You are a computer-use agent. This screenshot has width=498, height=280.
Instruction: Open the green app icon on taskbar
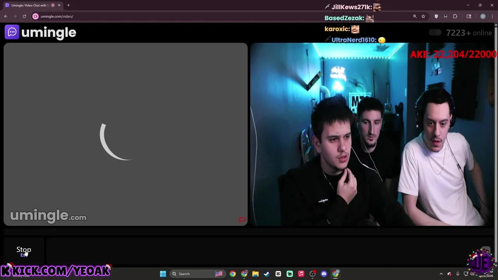tap(290, 274)
